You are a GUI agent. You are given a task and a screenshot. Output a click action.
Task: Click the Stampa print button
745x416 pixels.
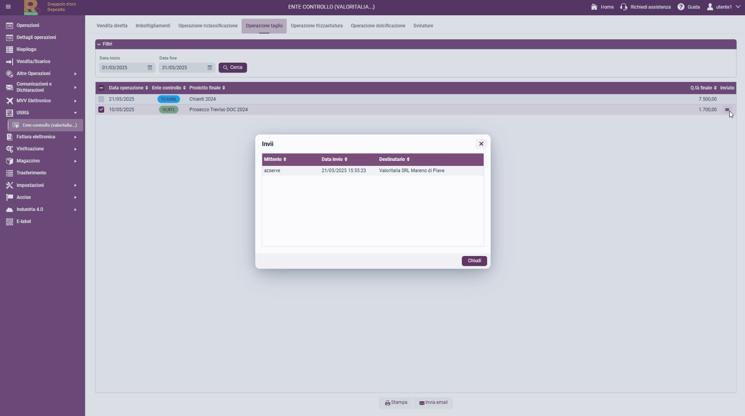click(x=396, y=403)
